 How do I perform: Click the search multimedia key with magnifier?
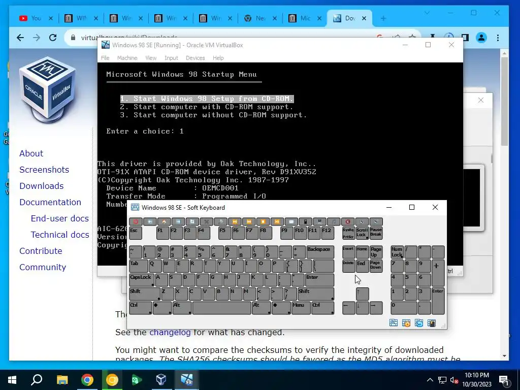click(220, 221)
